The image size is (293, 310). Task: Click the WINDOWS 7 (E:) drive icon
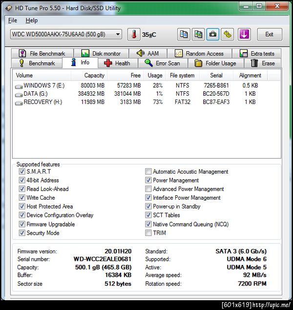click(19, 86)
